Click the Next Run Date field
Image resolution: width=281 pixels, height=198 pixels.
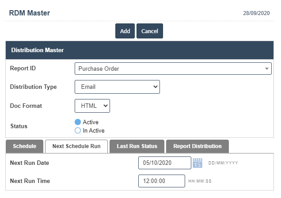pos(164,163)
